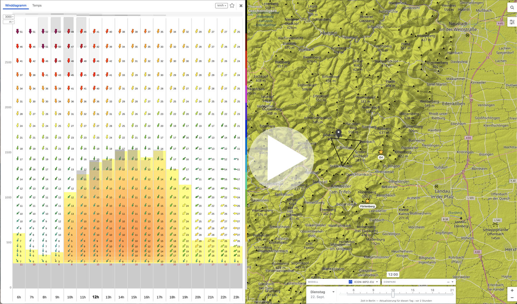
Task: Click the Edenkoben town label
Action: [453, 104]
